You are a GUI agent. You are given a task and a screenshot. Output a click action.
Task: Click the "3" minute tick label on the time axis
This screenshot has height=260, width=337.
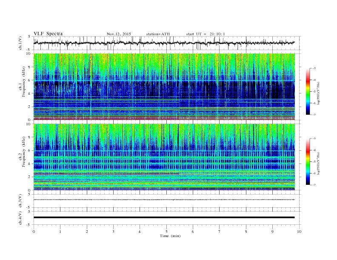(113, 232)
